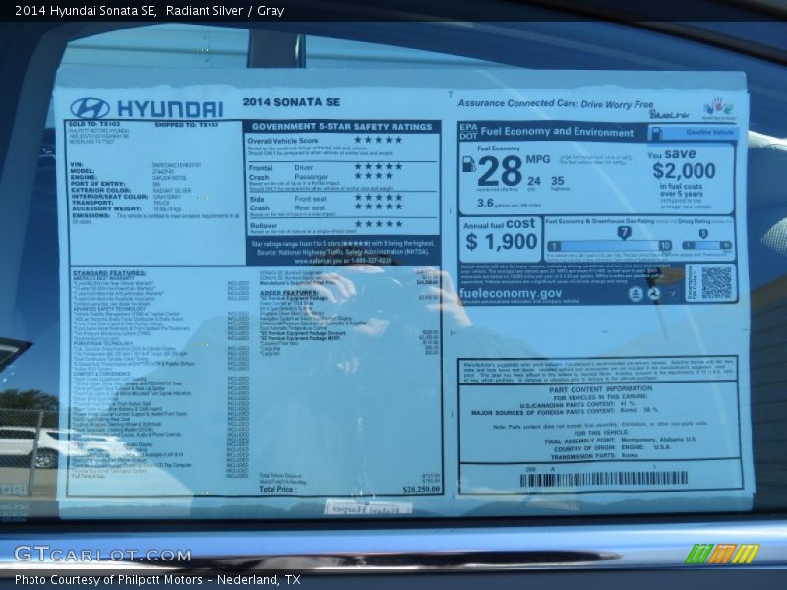Open the fueleconomy.gov link
The width and height of the screenshot is (787, 590).
point(511,293)
